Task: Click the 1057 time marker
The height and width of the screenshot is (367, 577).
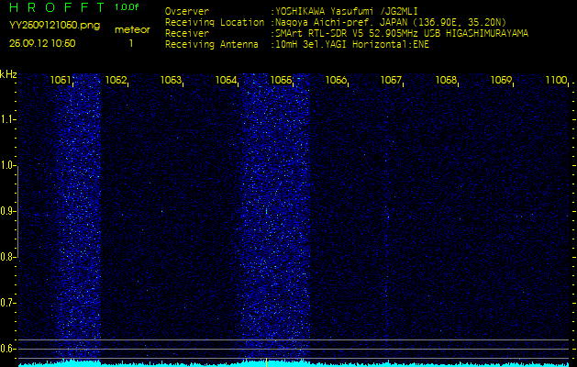Action: pyautogui.click(x=391, y=80)
